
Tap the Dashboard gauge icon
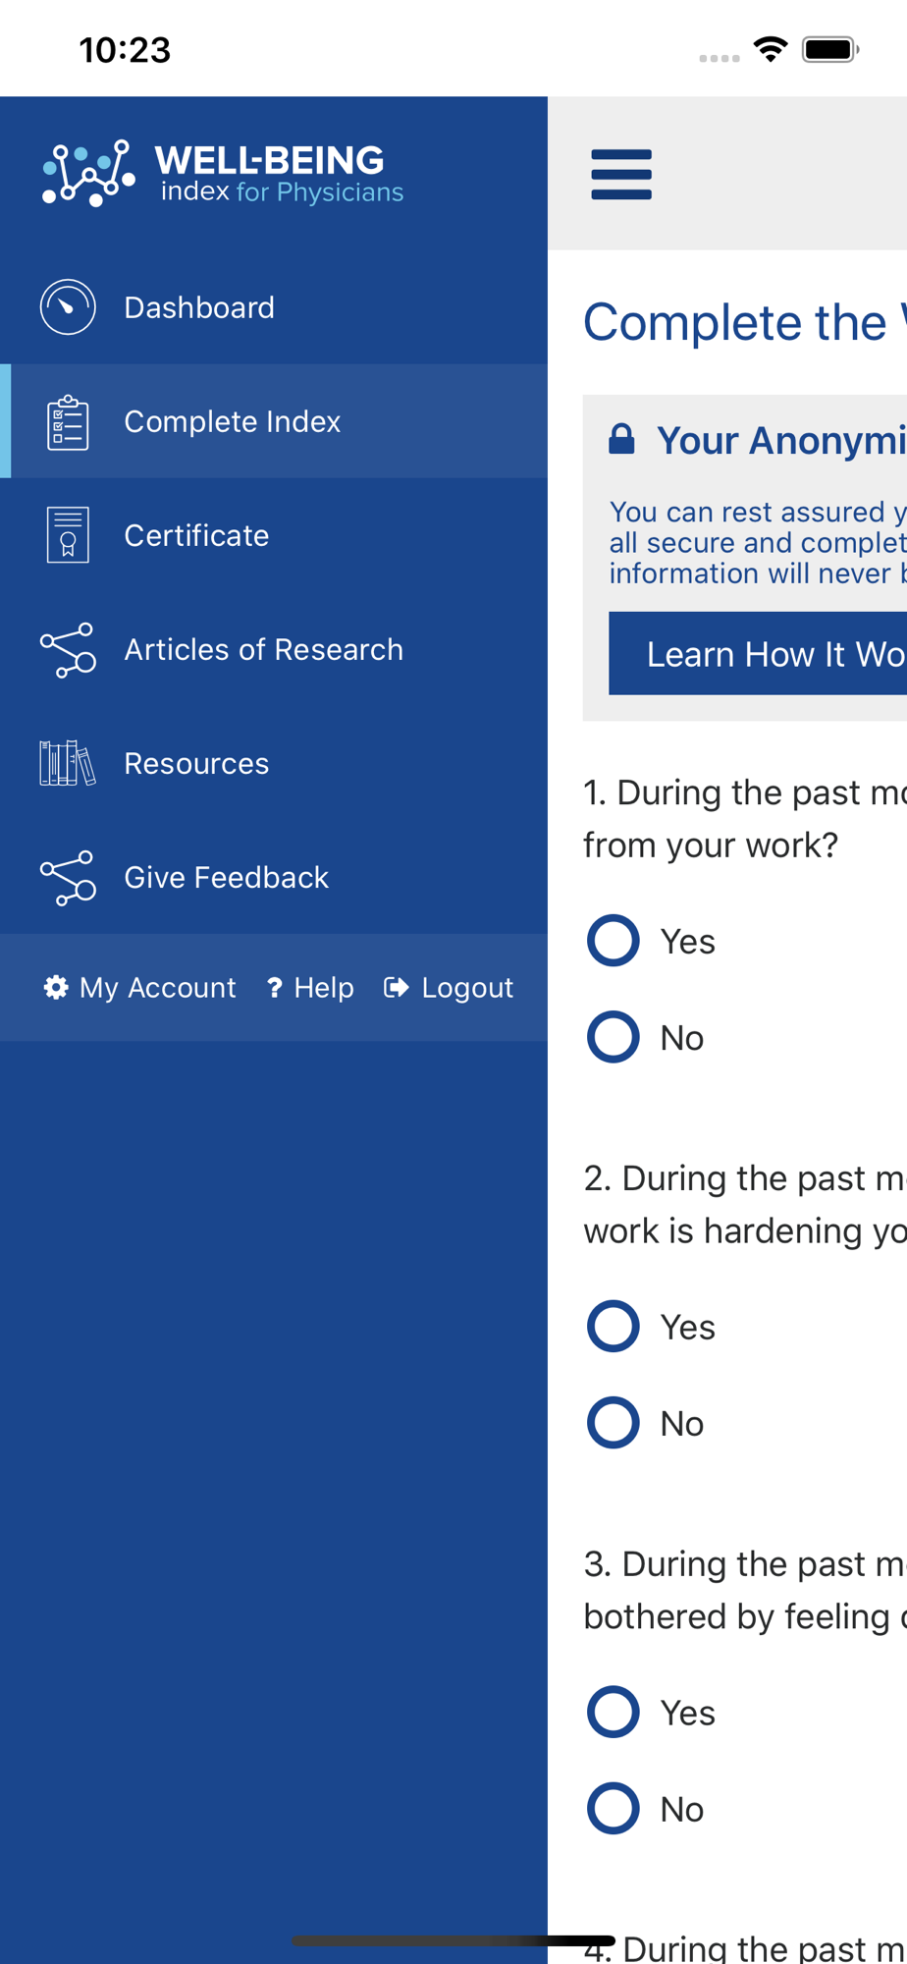[68, 307]
